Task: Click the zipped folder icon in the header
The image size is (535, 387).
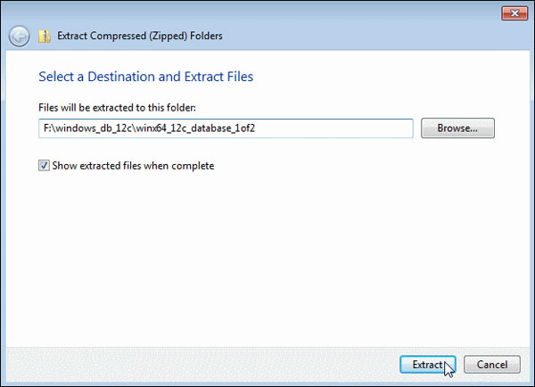Action: click(x=44, y=37)
